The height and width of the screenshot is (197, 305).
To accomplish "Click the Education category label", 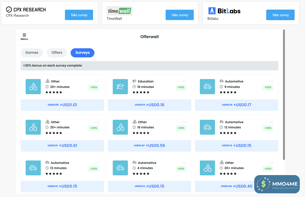I will tap(146, 81).
